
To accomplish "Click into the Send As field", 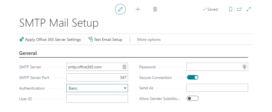I will click(217, 88).
